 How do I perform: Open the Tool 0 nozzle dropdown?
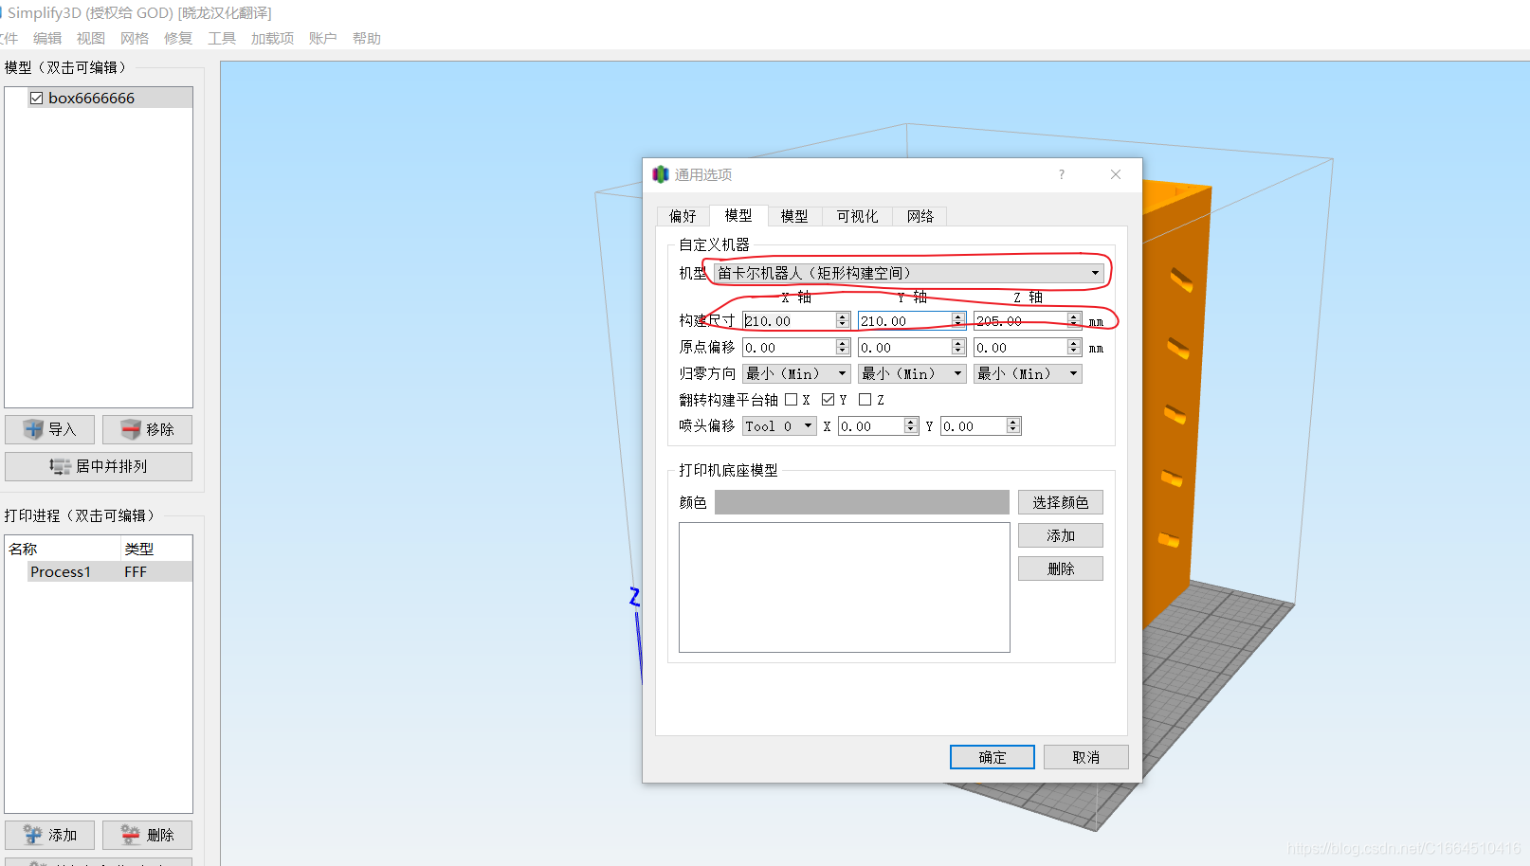tap(779, 426)
